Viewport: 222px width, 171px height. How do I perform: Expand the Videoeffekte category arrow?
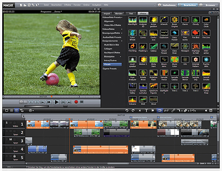point(122,29)
